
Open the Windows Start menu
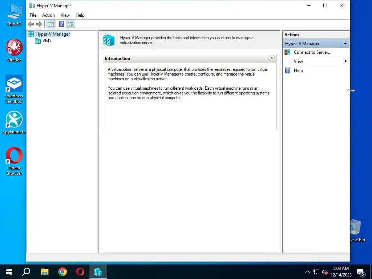tap(9, 272)
